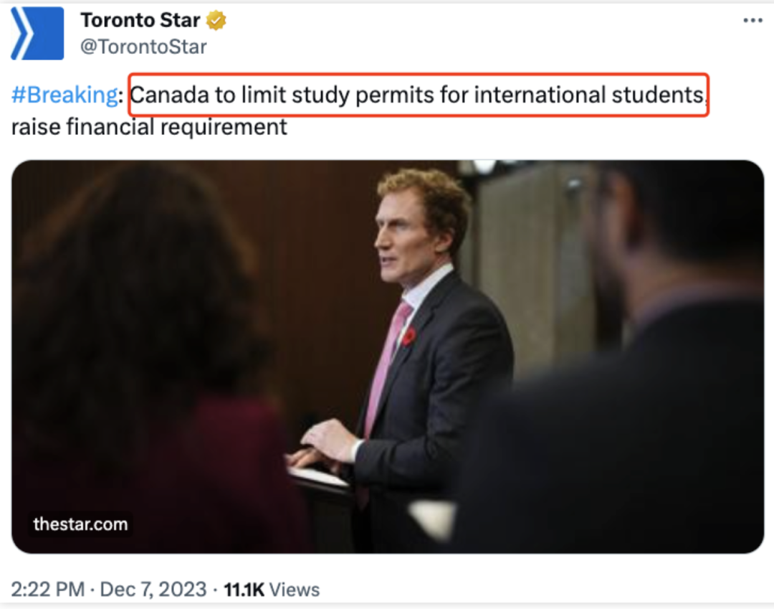Image resolution: width=774 pixels, height=609 pixels.
Task: Open the 11.1K Views count
Action: (272, 590)
